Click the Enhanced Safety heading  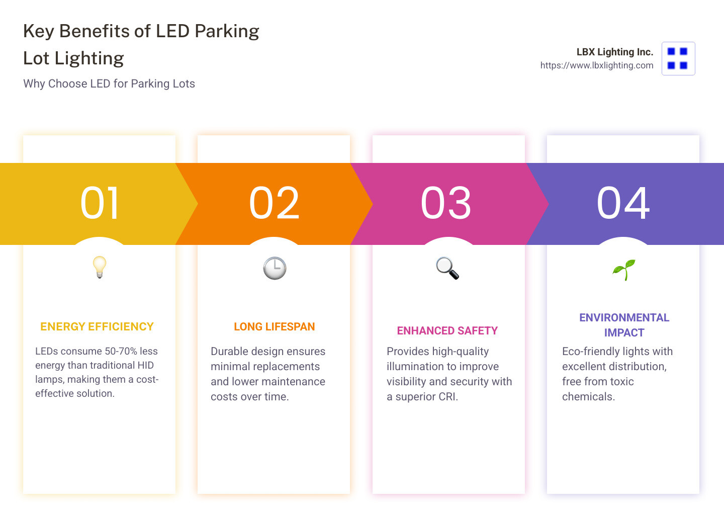tap(447, 331)
